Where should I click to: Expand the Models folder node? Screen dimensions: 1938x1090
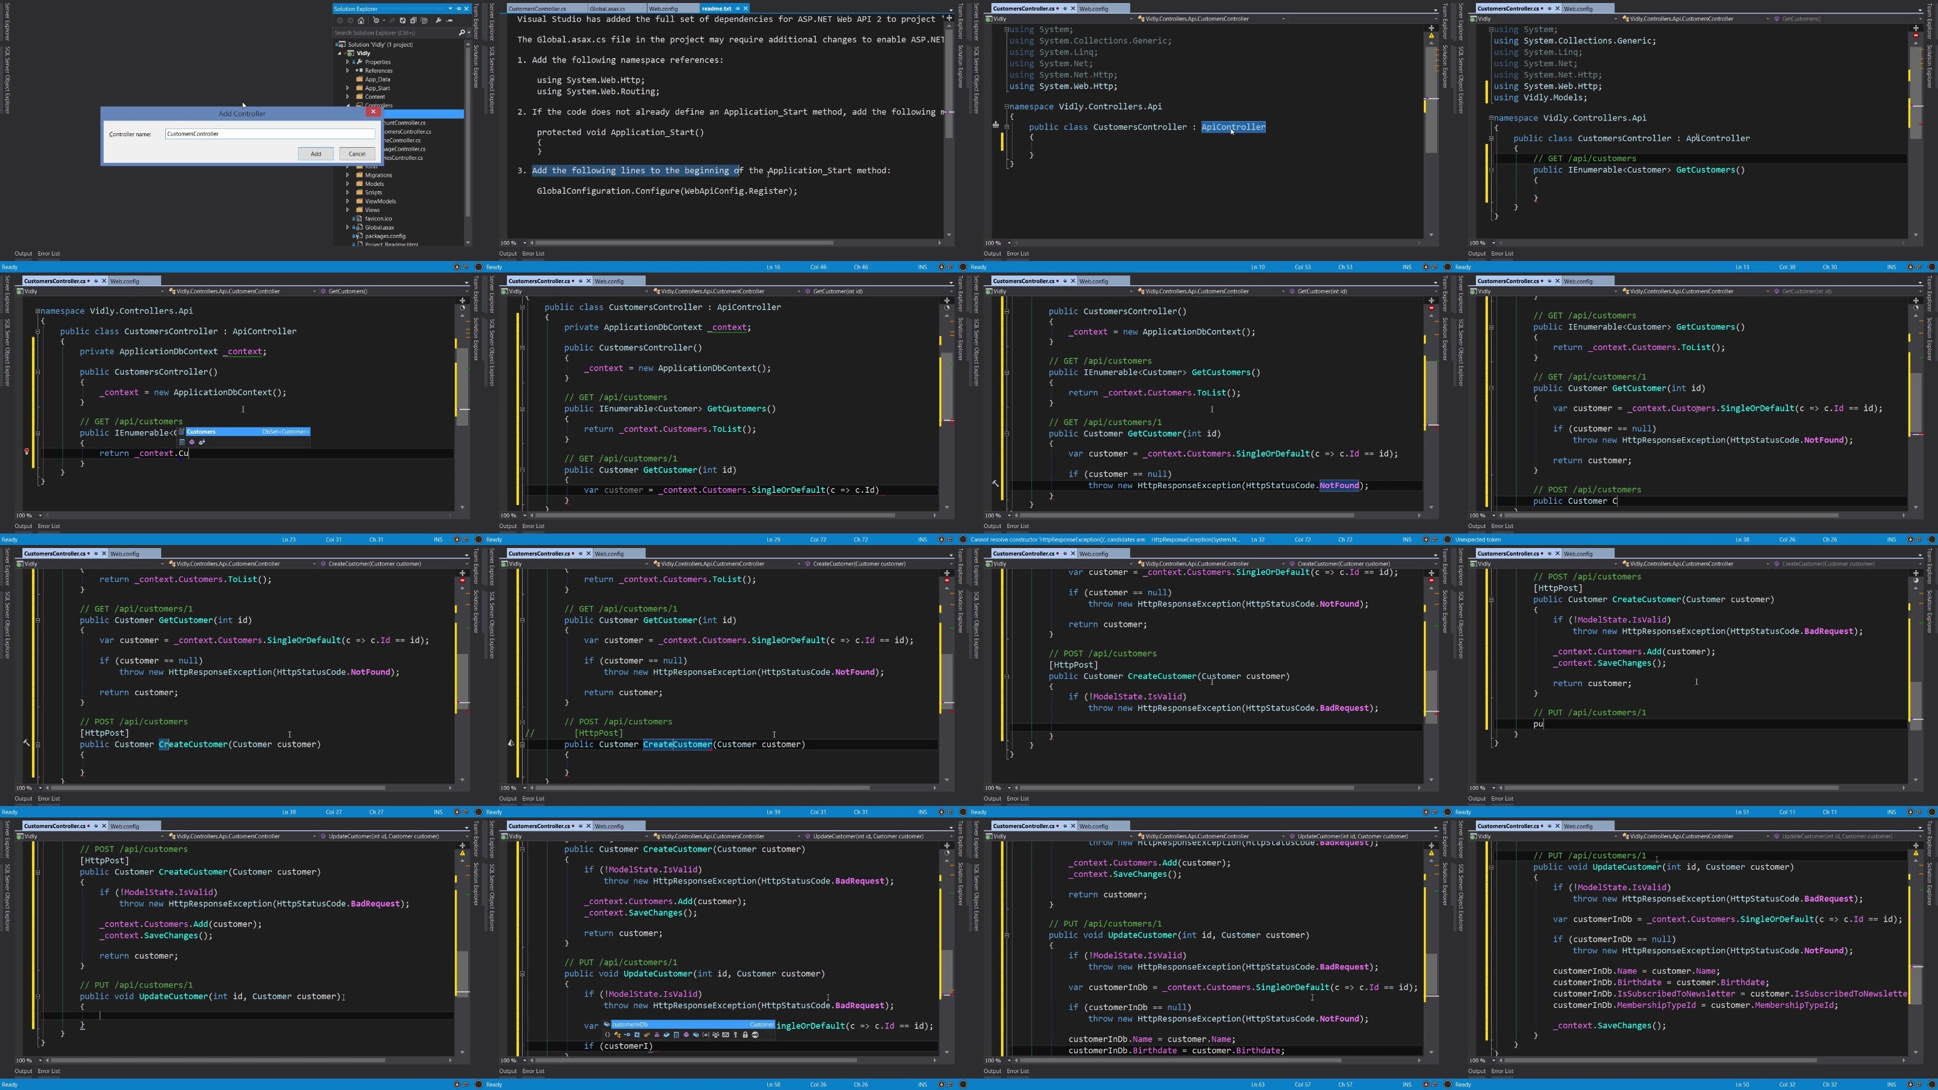coord(348,183)
